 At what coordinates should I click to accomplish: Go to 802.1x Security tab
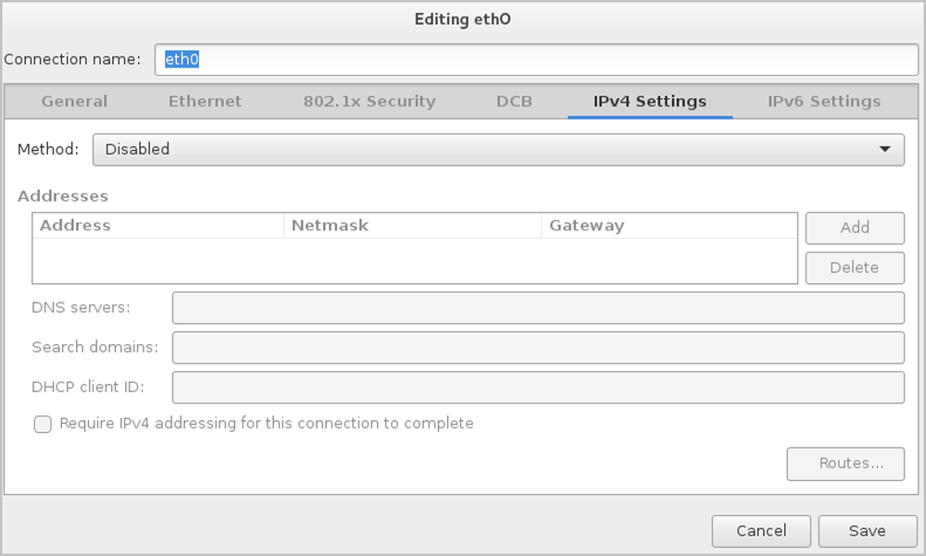pyautogui.click(x=369, y=102)
